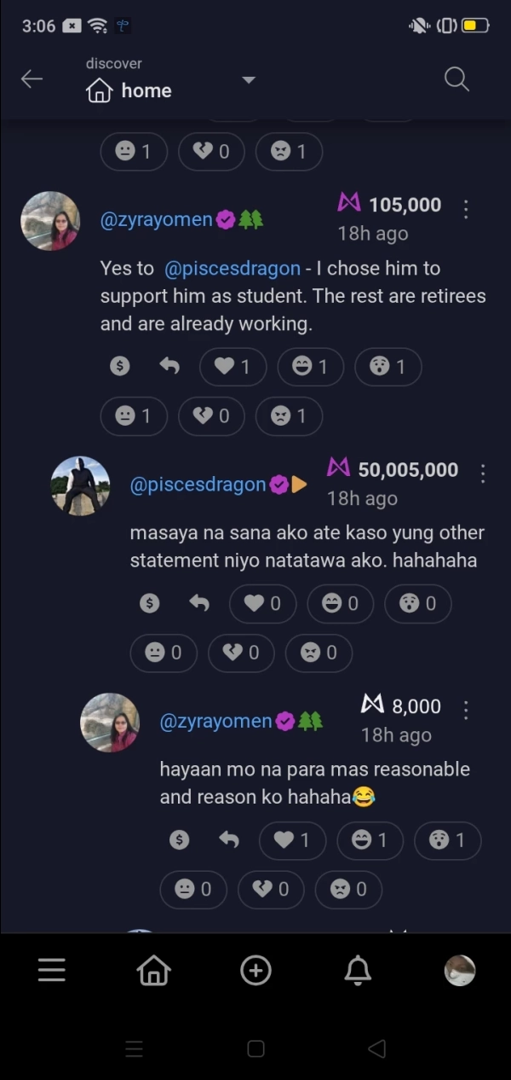Image resolution: width=511 pixels, height=1080 pixels.
Task: Open the create new post plus icon
Action: [255, 970]
